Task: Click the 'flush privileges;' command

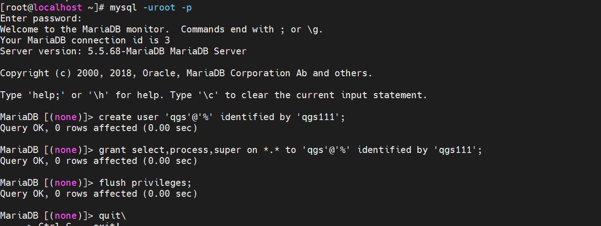Action: 145,183
